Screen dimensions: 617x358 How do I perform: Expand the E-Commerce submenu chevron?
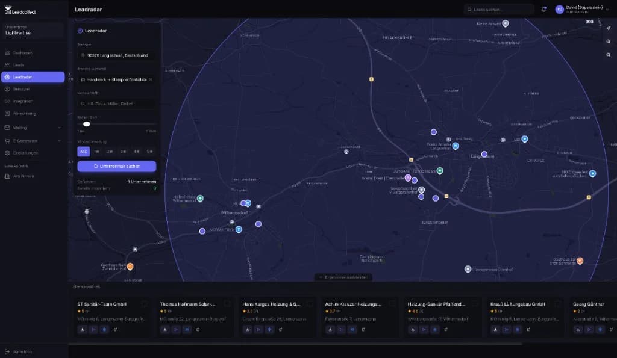[60, 141]
